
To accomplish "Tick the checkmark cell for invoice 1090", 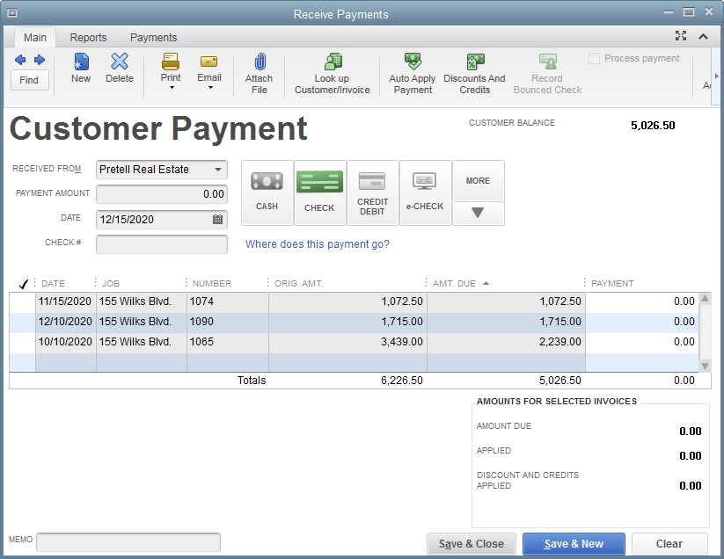I will click(x=23, y=322).
